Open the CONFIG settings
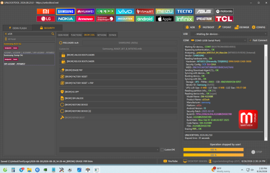Image resolution: width=270 pixels, height=173 pixels. point(258,27)
